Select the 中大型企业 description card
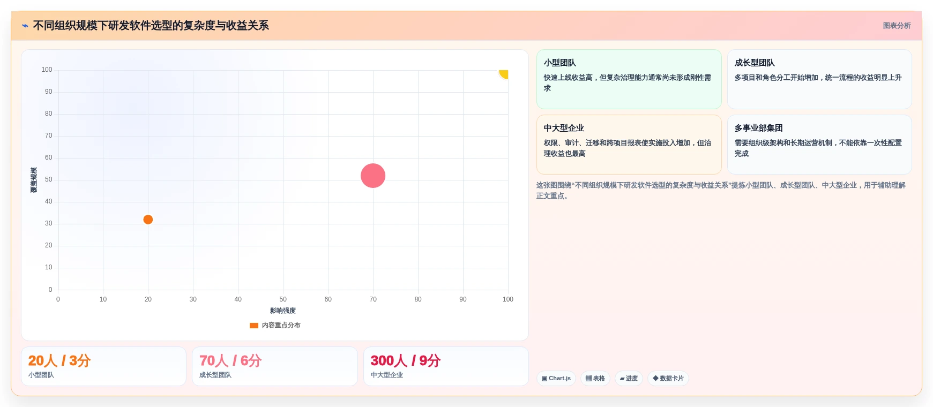 click(x=629, y=145)
